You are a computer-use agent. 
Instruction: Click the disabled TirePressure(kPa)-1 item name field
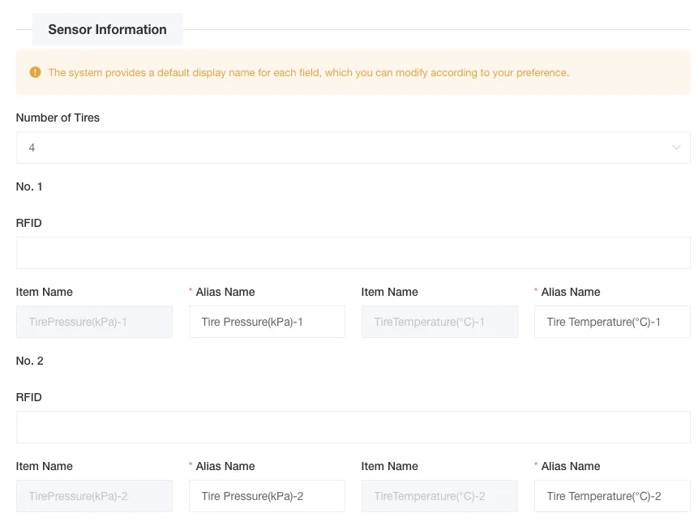point(94,322)
